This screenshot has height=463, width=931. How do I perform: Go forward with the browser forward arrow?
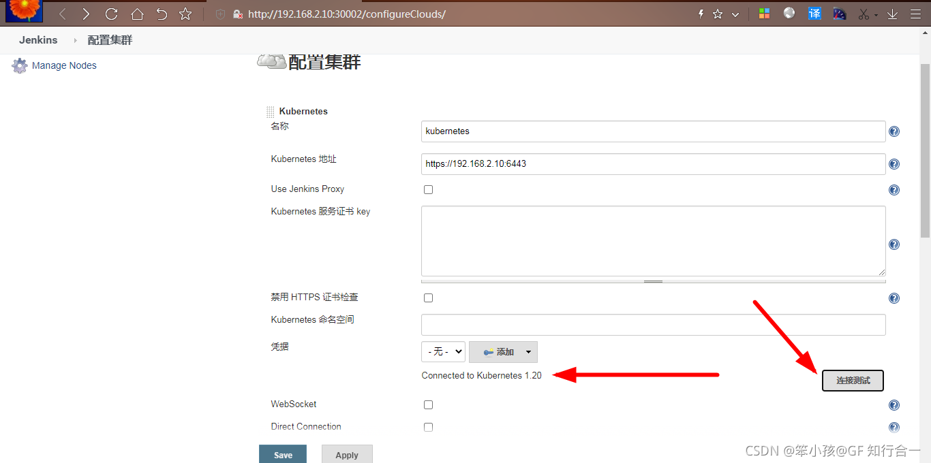(x=86, y=14)
